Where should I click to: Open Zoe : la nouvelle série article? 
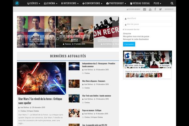pos(94,125)
